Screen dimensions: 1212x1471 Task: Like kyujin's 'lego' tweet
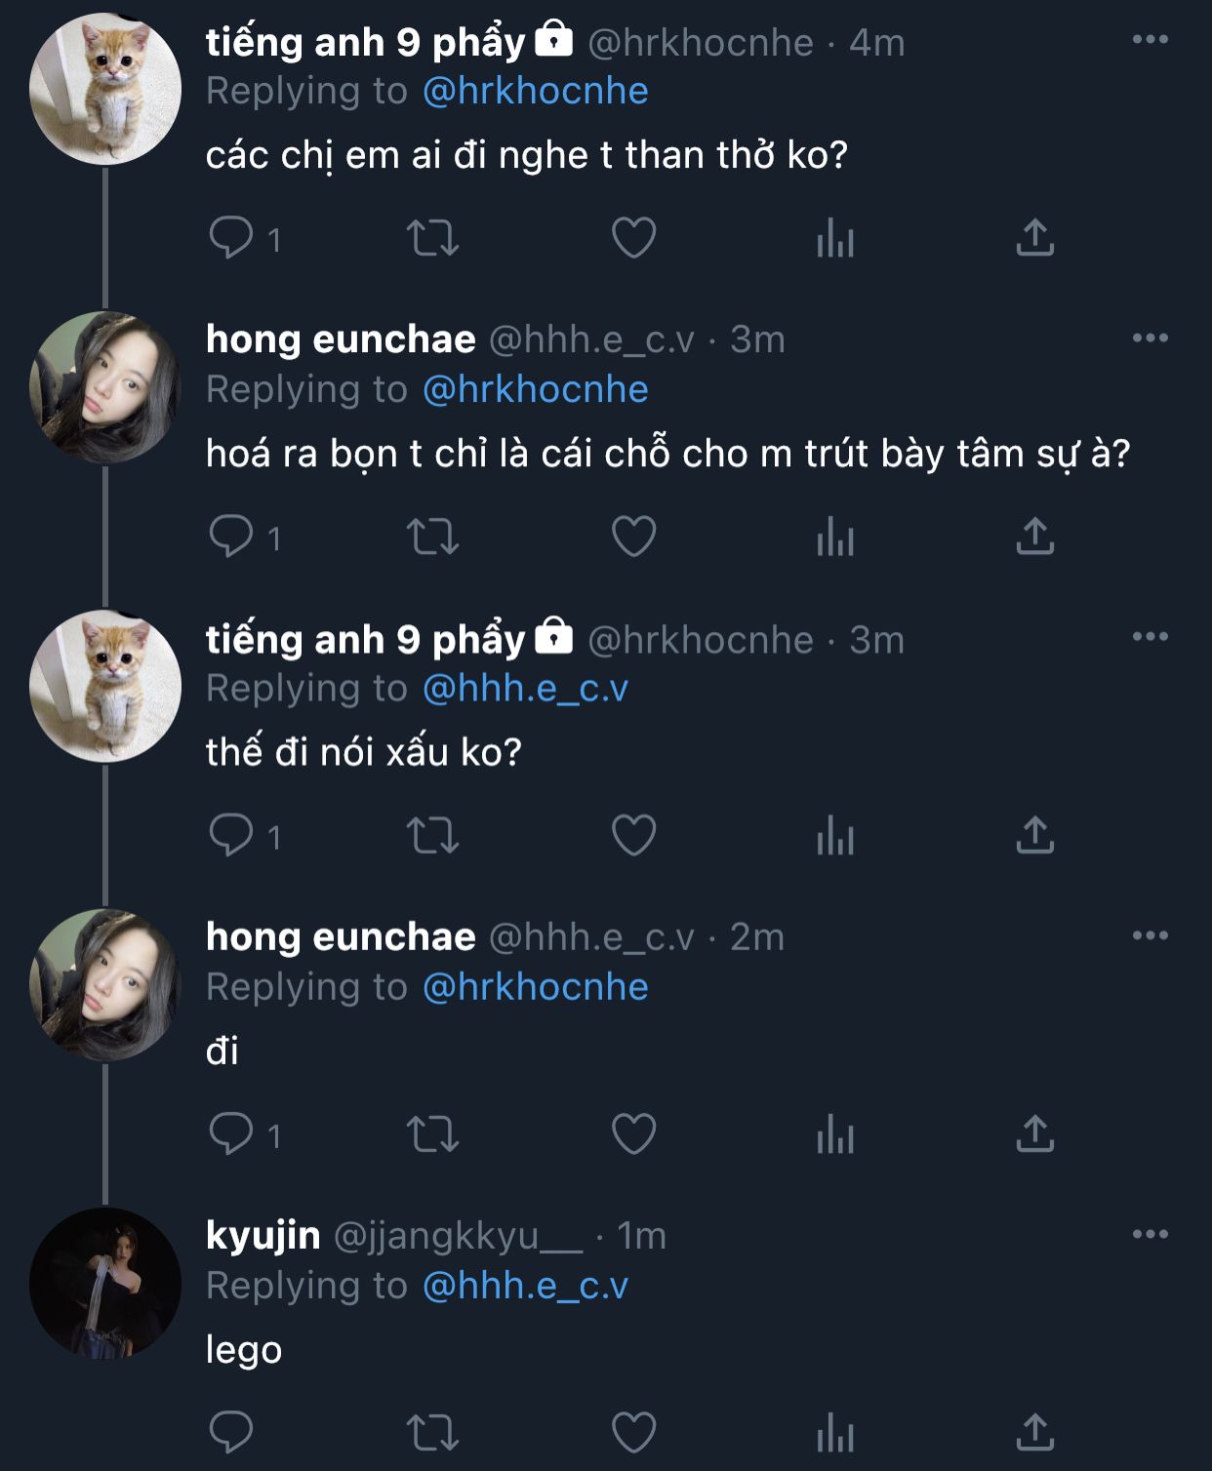633,1432
